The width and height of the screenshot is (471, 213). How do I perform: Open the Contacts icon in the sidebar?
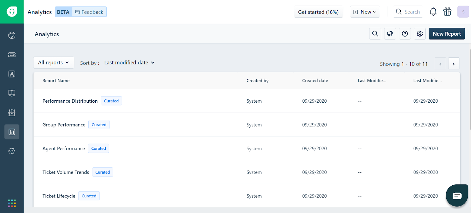point(12,74)
